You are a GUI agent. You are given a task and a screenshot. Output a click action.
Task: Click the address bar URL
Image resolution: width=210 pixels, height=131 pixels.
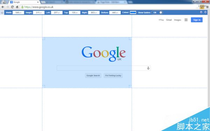click(x=39, y=7)
